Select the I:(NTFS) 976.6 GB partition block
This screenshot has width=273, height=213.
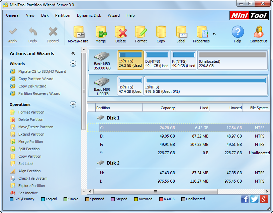point(206,86)
